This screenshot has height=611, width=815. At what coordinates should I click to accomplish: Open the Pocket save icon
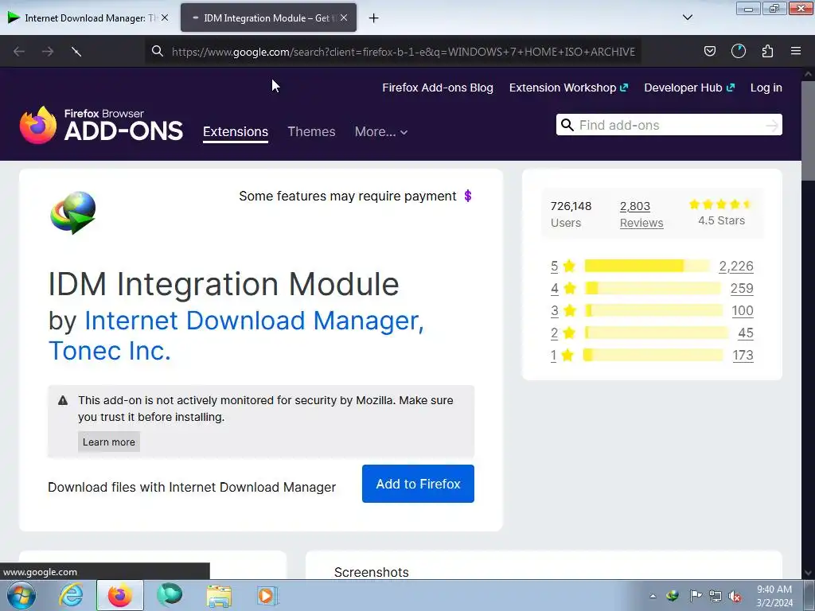tap(709, 51)
